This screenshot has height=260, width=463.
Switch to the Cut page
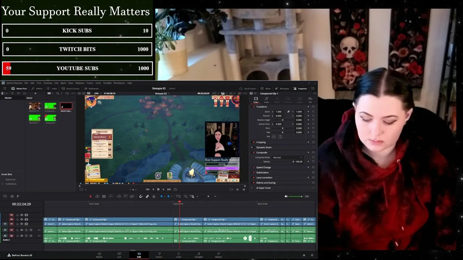[119, 255]
